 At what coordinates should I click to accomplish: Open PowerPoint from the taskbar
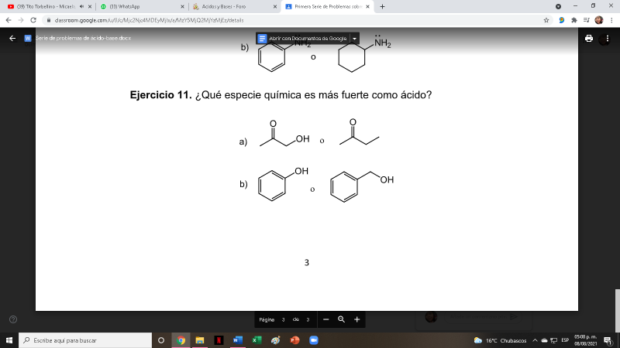tap(294, 340)
